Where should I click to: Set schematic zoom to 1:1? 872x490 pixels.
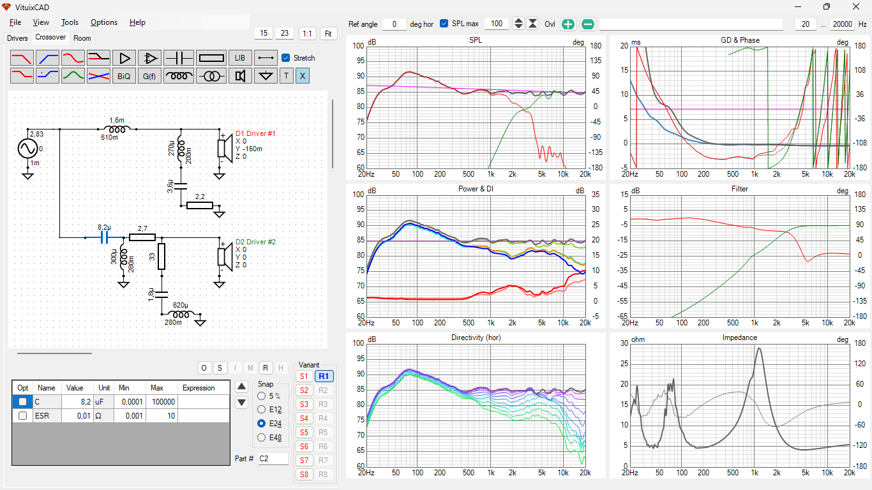pyautogui.click(x=308, y=33)
